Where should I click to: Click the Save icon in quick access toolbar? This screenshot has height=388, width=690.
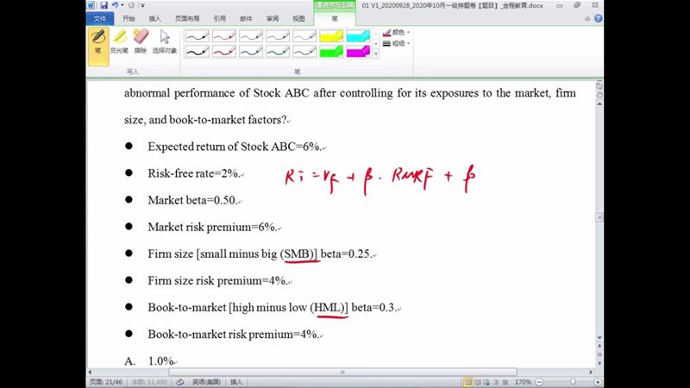(104, 5)
